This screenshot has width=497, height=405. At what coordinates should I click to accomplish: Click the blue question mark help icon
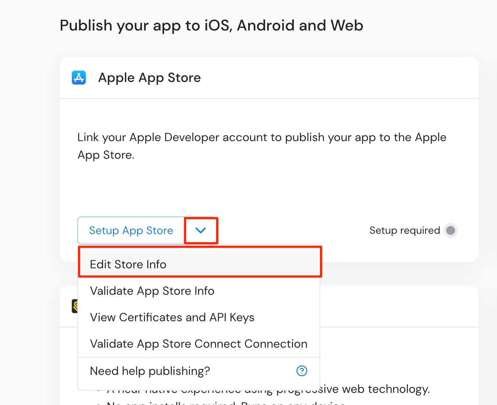(302, 371)
